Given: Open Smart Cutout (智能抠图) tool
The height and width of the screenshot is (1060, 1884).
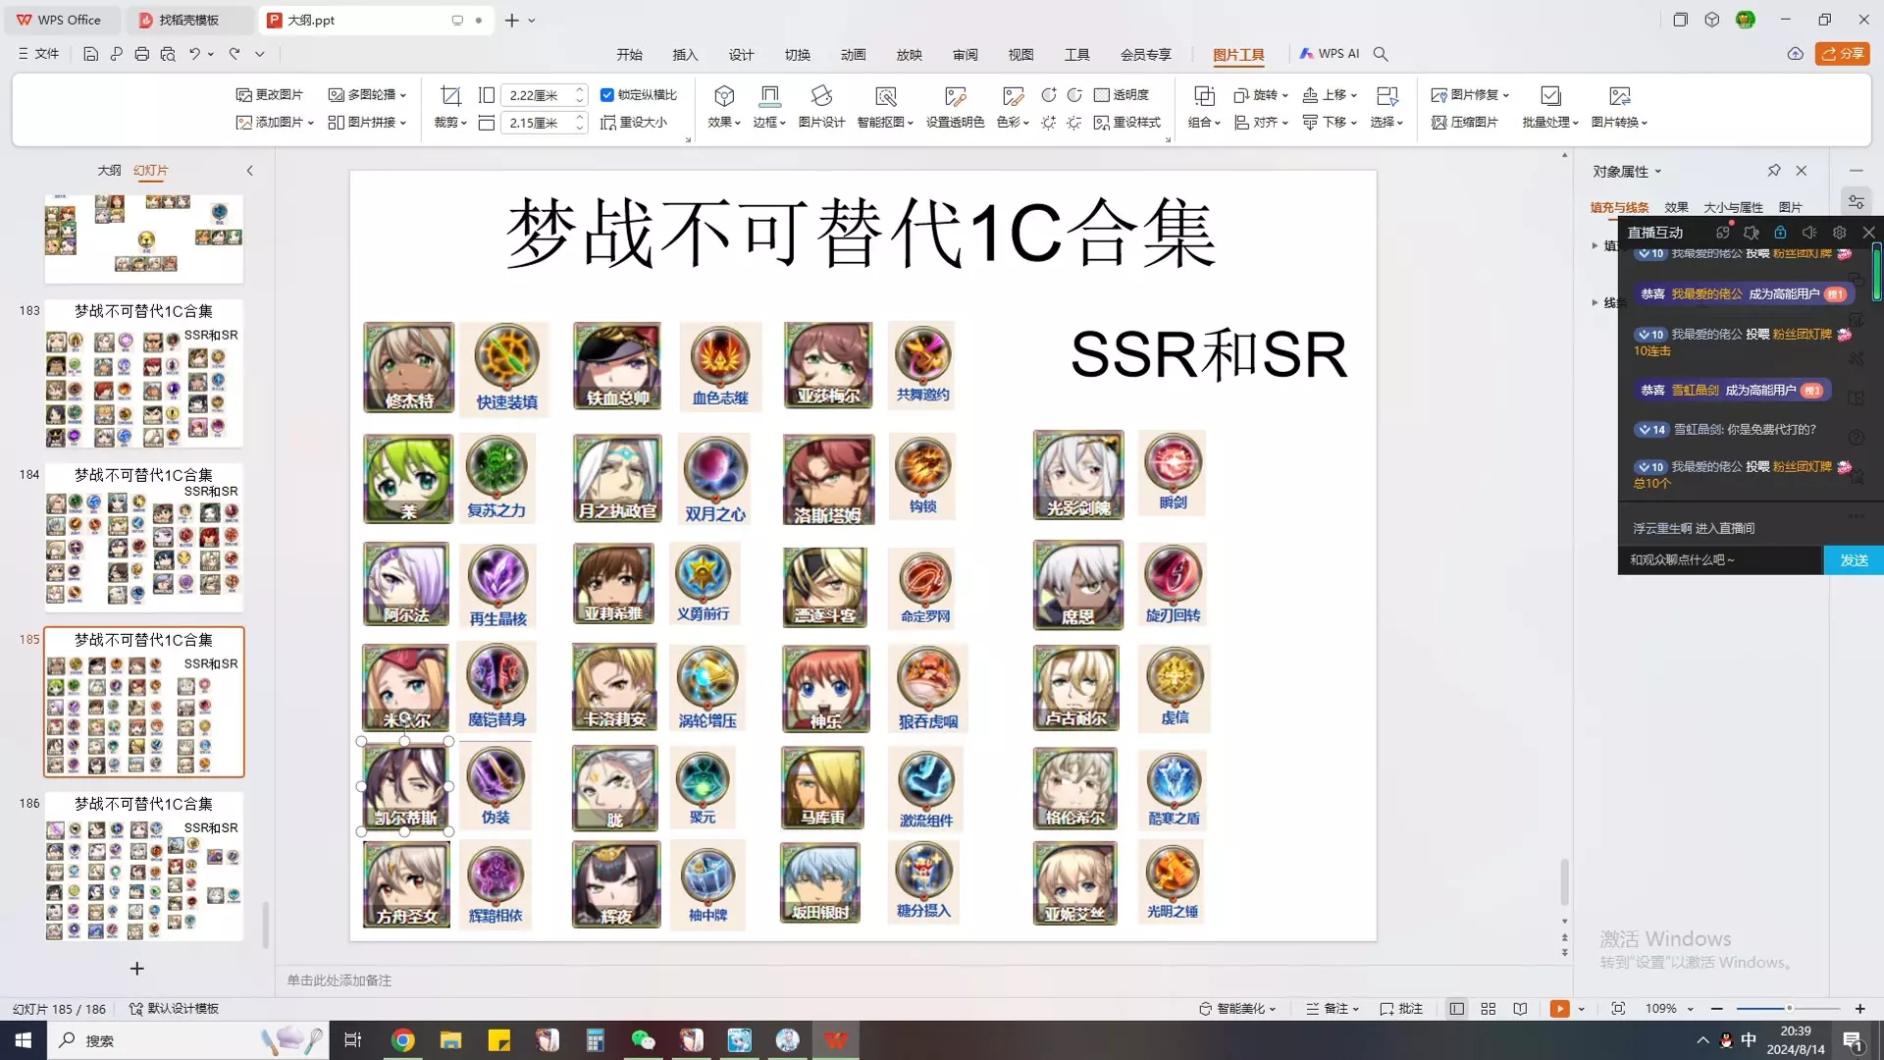Looking at the screenshot, I should point(885,96).
